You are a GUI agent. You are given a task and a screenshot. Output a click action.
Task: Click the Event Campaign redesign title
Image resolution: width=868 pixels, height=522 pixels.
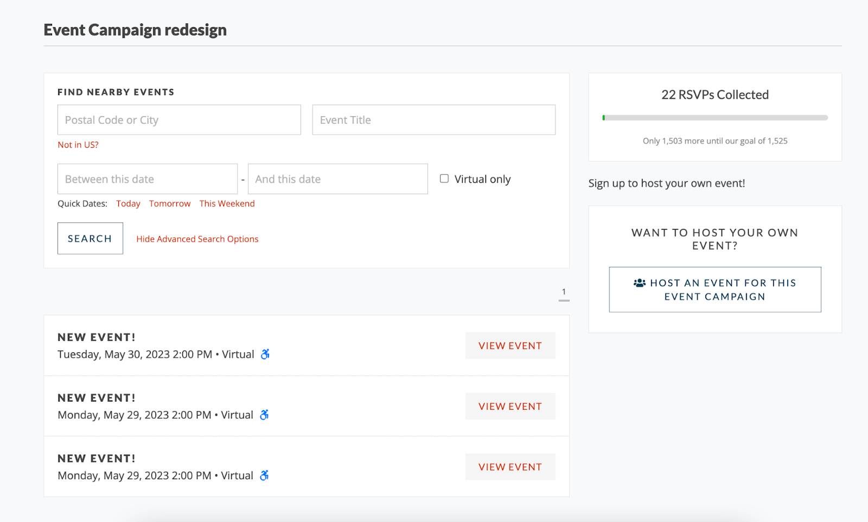click(135, 30)
